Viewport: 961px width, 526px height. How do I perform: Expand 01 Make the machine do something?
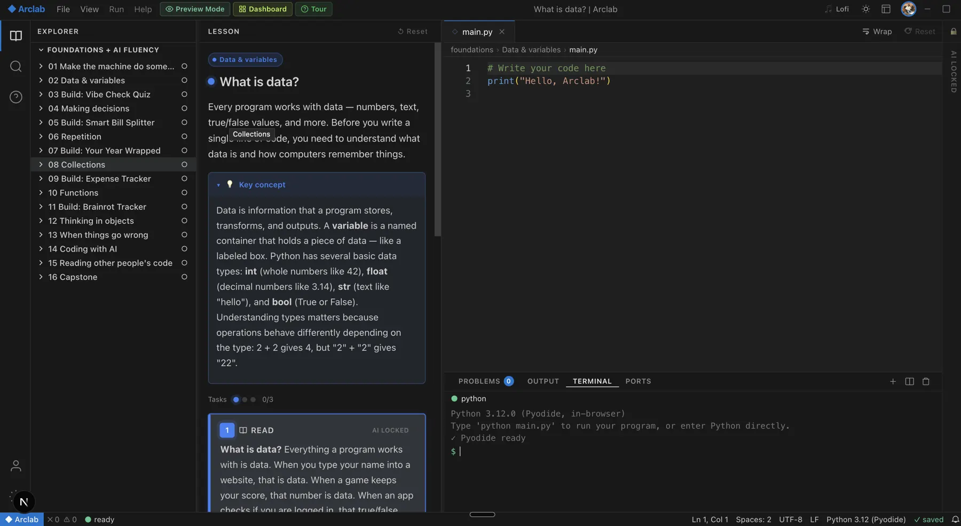[x=41, y=66]
